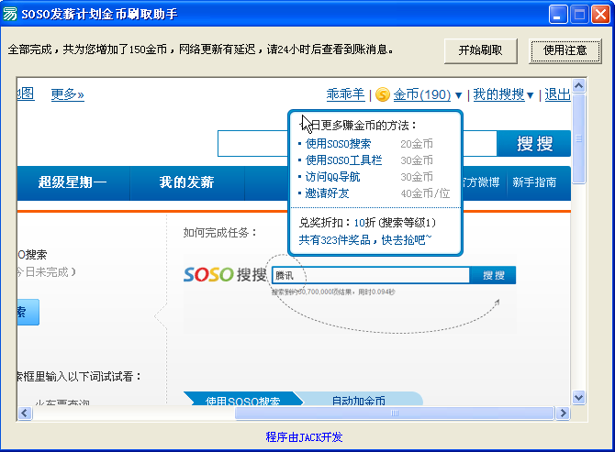The width and height of the screenshot is (615, 452).
Task: Click the 开始刷取 button
Action: 480,50
